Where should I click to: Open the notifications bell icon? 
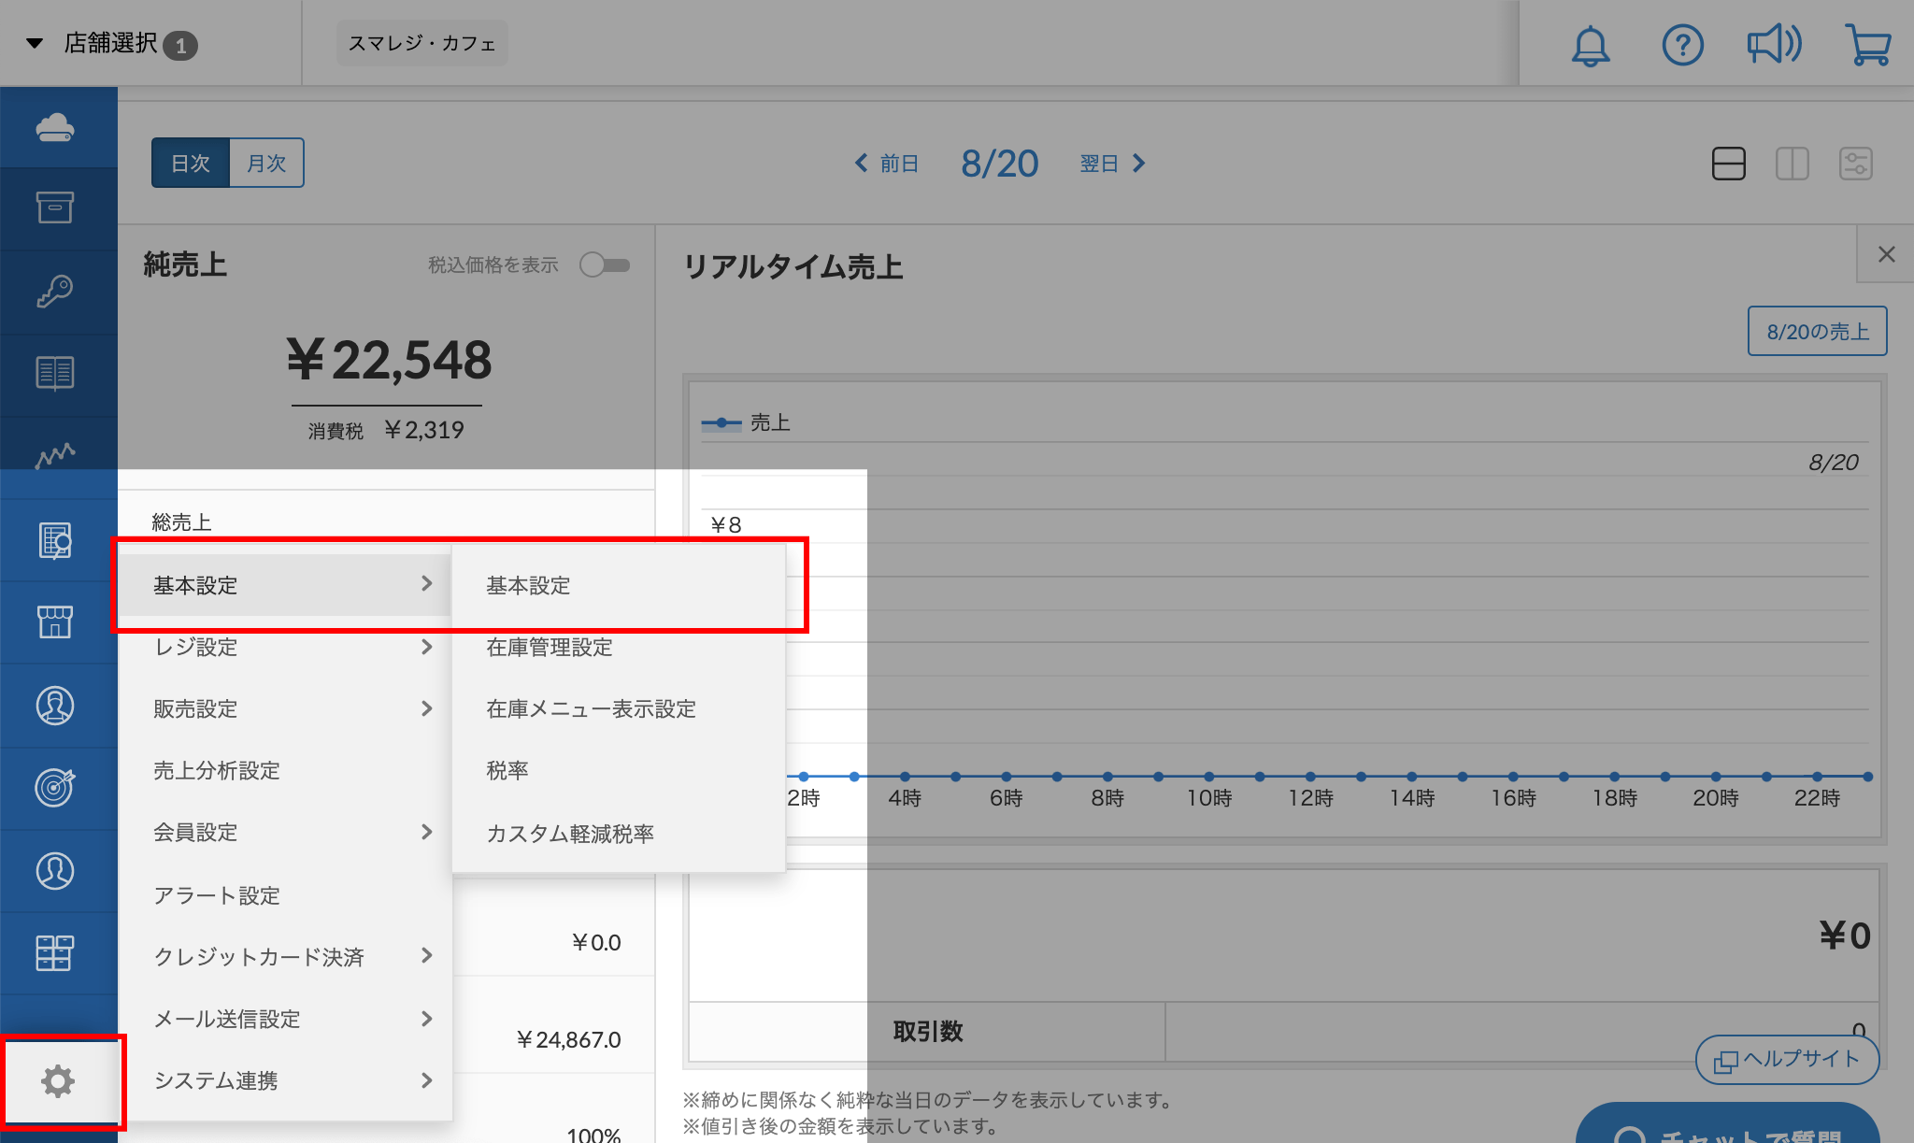click(1591, 45)
